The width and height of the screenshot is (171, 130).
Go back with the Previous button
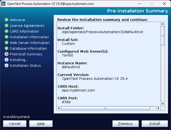pos(125,123)
